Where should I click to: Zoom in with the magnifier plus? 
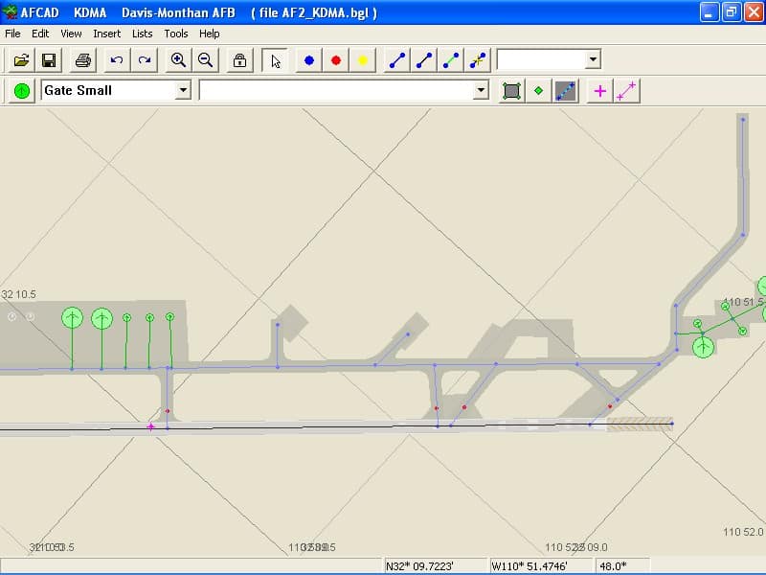coord(178,60)
